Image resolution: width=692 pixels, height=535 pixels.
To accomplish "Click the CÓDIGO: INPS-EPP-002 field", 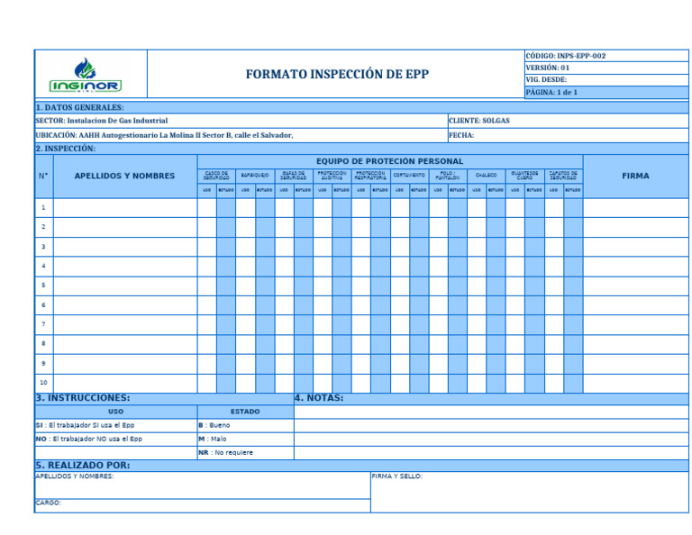I will [x=606, y=56].
